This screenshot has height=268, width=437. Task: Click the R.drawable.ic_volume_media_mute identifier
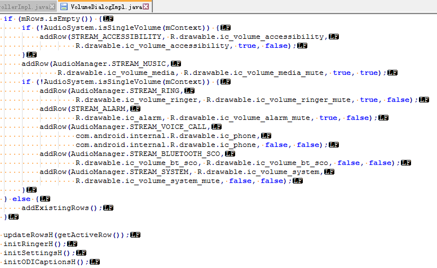click(x=253, y=73)
